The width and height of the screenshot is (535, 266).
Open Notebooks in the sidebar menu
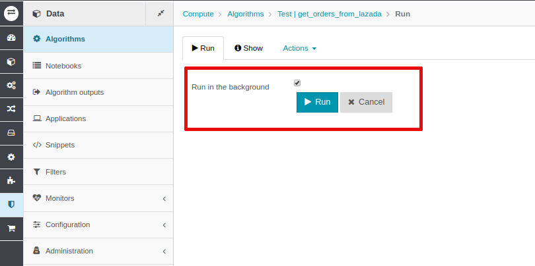[x=98, y=66]
